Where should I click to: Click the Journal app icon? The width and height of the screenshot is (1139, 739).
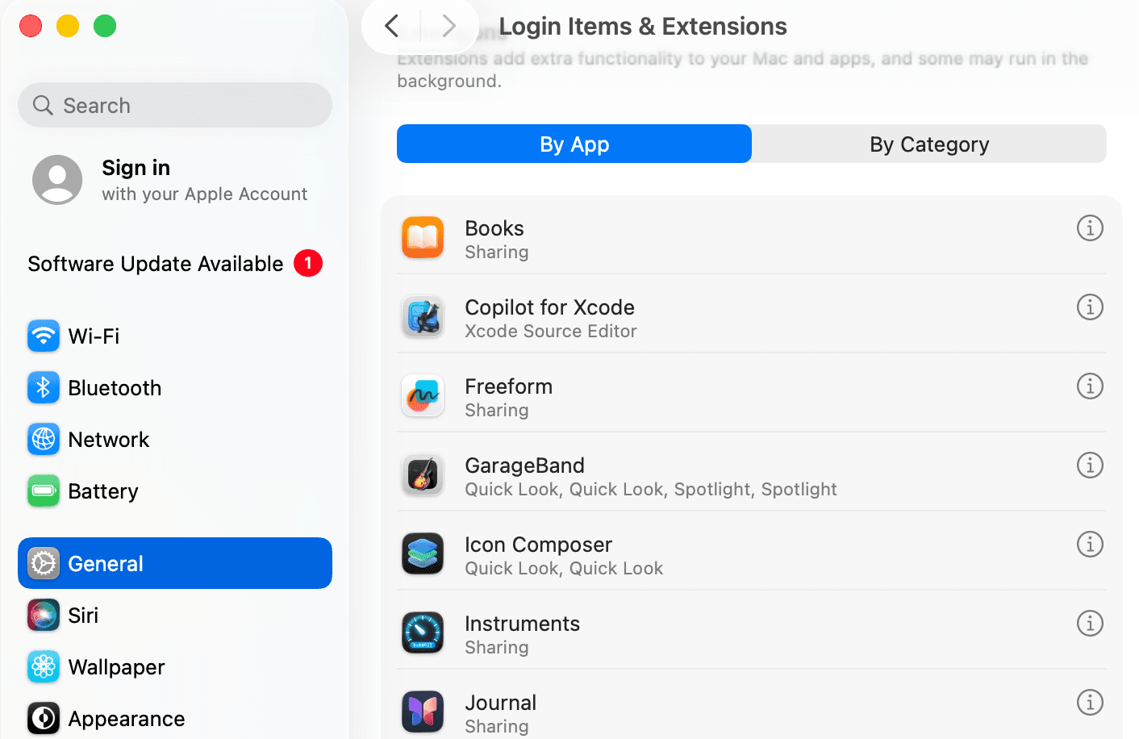[x=423, y=712]
